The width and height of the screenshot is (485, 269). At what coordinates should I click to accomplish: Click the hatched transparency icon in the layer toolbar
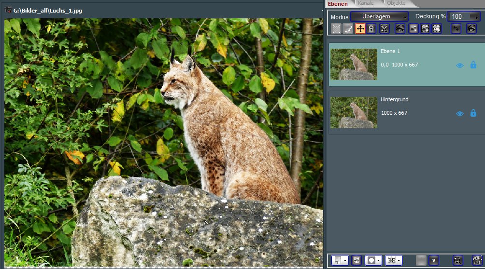coord(337,28)
